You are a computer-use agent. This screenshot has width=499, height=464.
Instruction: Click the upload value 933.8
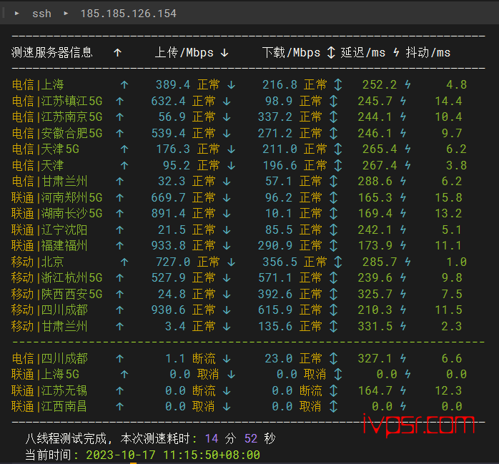(168, 245)
